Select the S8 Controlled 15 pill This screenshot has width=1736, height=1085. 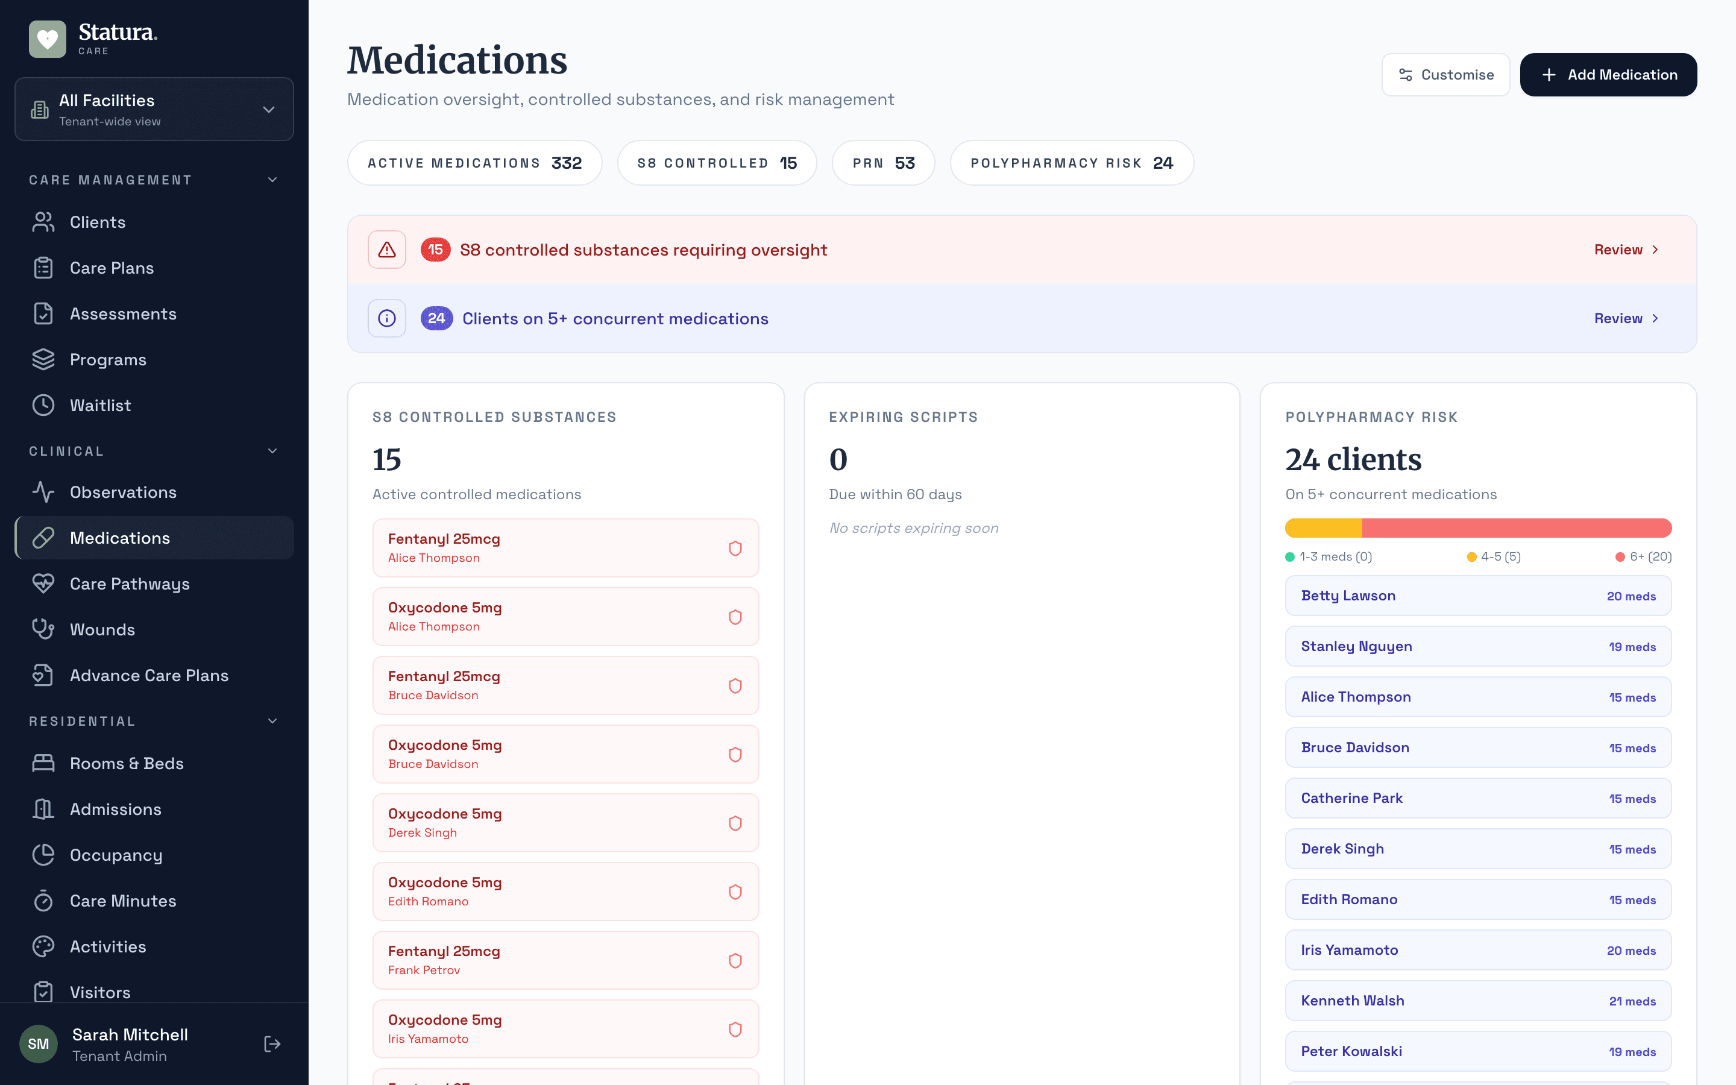tap(717, 163)
